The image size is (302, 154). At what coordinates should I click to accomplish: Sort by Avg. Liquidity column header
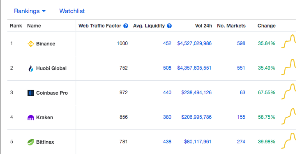coord(149,26)
